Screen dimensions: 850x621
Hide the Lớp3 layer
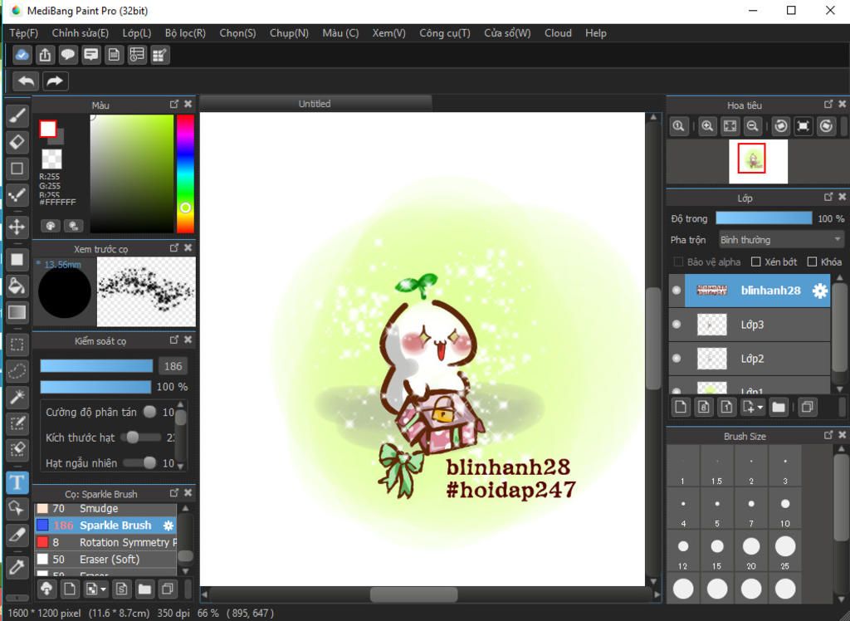[x=677, y=325]
